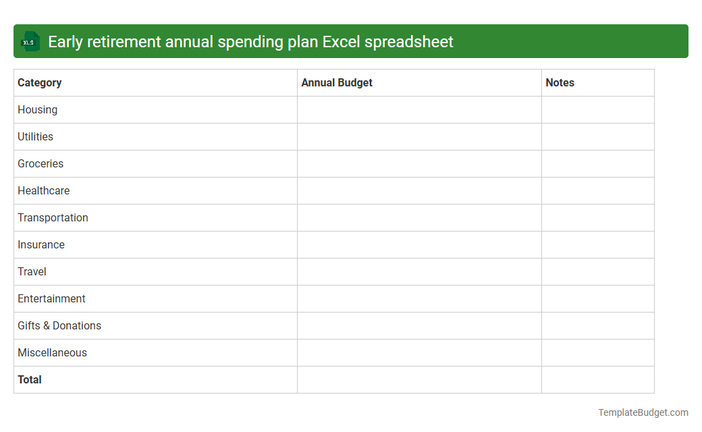Click the Groceries category cell
The image size is (702, 432).
click(40, 163)
